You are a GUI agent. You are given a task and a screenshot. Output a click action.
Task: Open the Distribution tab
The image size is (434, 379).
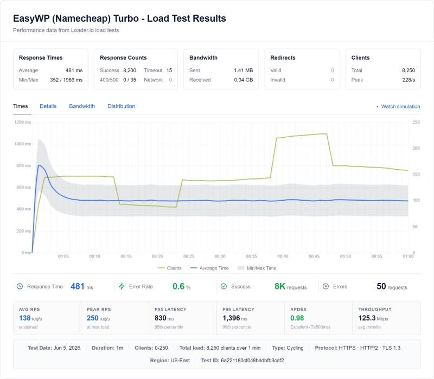pos(121,106)
